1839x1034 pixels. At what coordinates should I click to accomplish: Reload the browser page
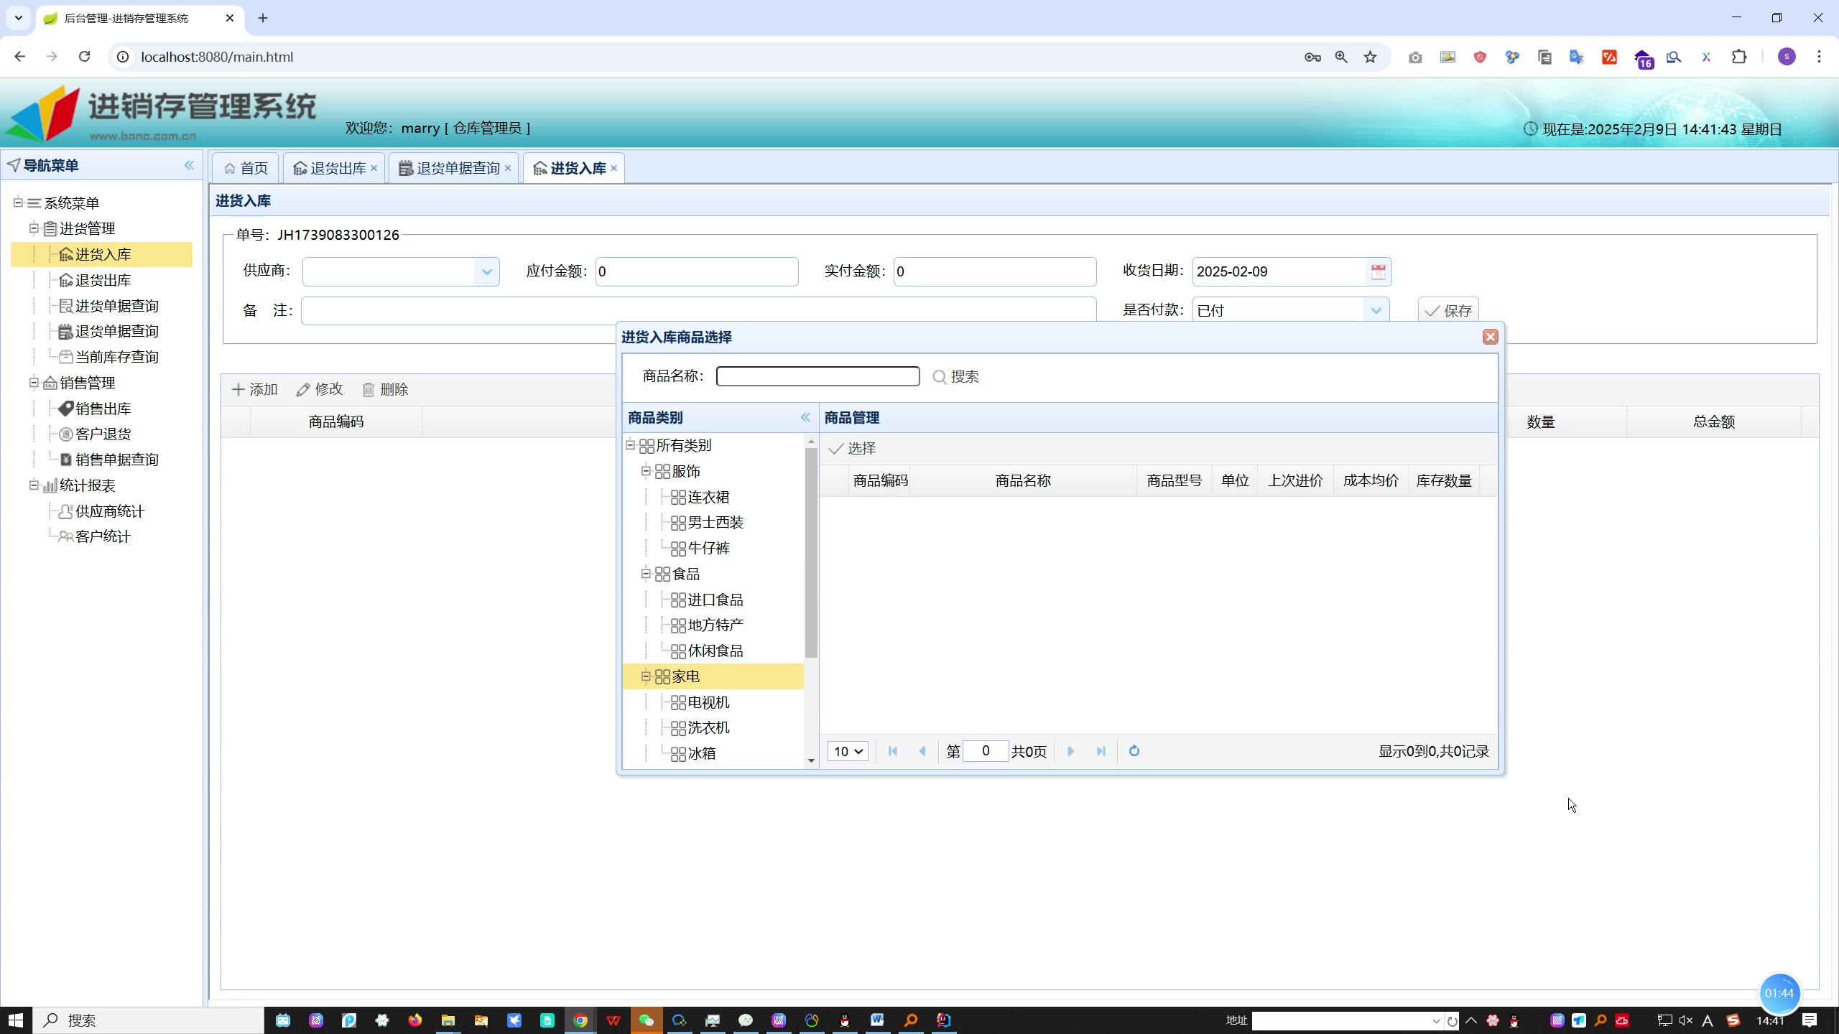(84, 57)
